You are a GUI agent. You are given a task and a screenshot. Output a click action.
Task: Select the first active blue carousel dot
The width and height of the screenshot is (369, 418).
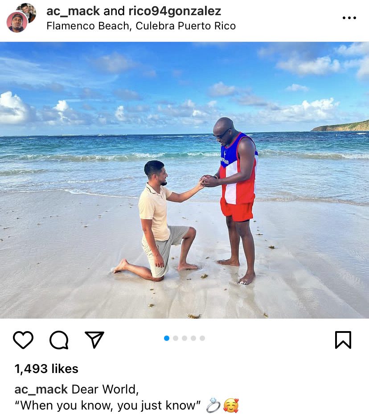click(x=167, y=338)
